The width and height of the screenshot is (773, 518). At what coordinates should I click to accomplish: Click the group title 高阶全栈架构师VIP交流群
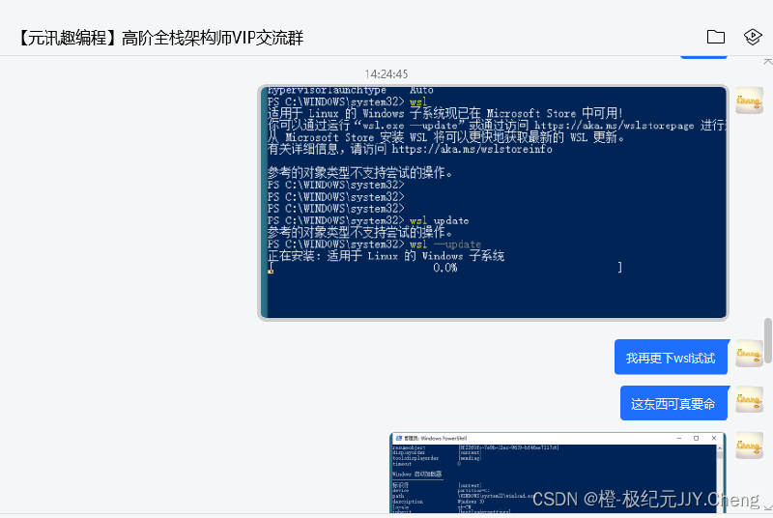pyautogui.click(x=160, y=38)
